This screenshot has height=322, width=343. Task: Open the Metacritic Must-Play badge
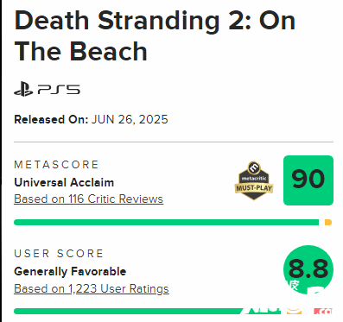[254, 180]
